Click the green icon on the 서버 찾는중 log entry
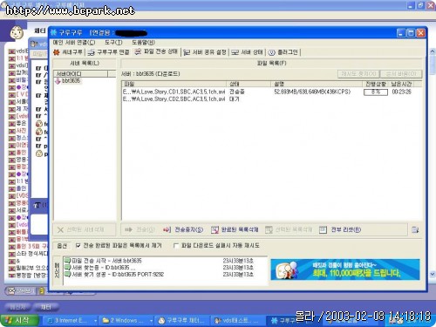 tap(68, 268)
